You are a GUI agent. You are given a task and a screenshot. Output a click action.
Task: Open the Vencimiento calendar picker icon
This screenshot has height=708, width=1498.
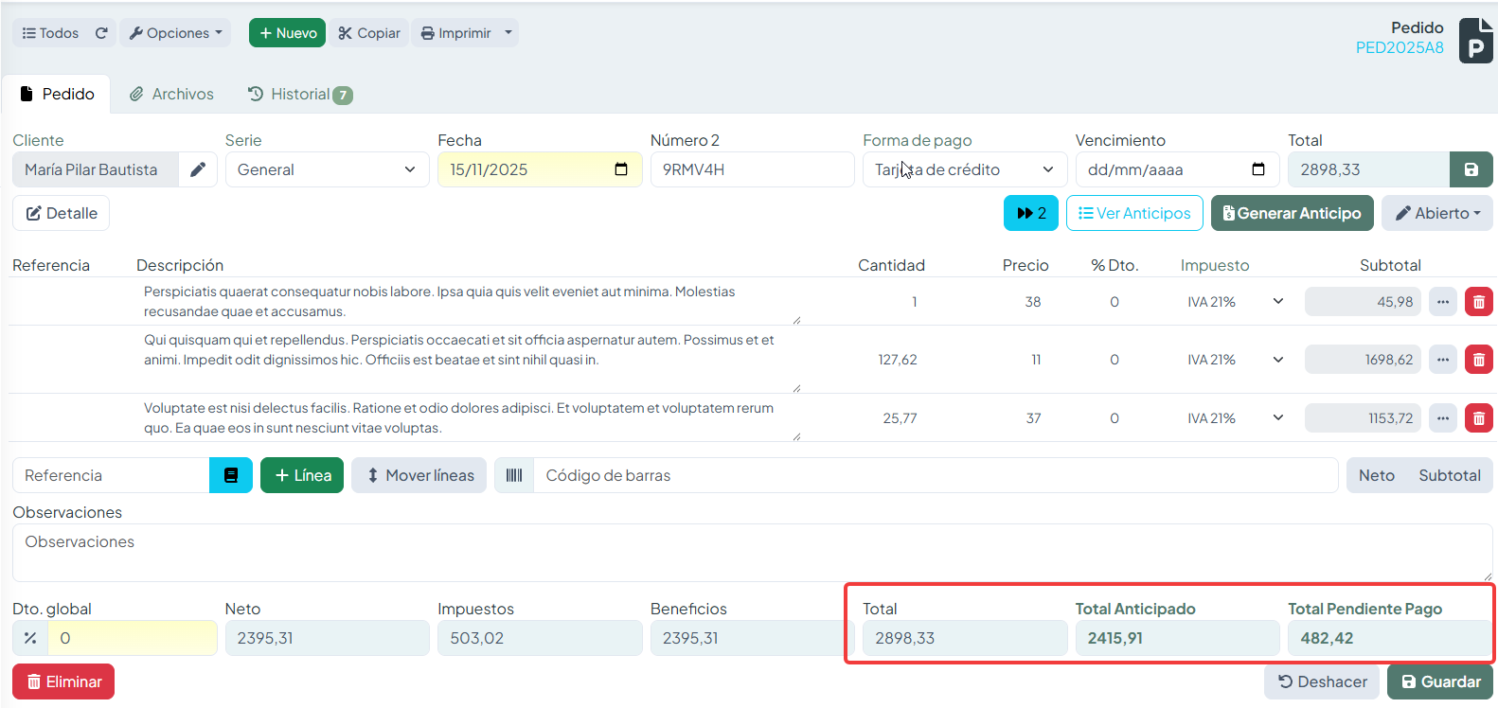click(1258, 169)
